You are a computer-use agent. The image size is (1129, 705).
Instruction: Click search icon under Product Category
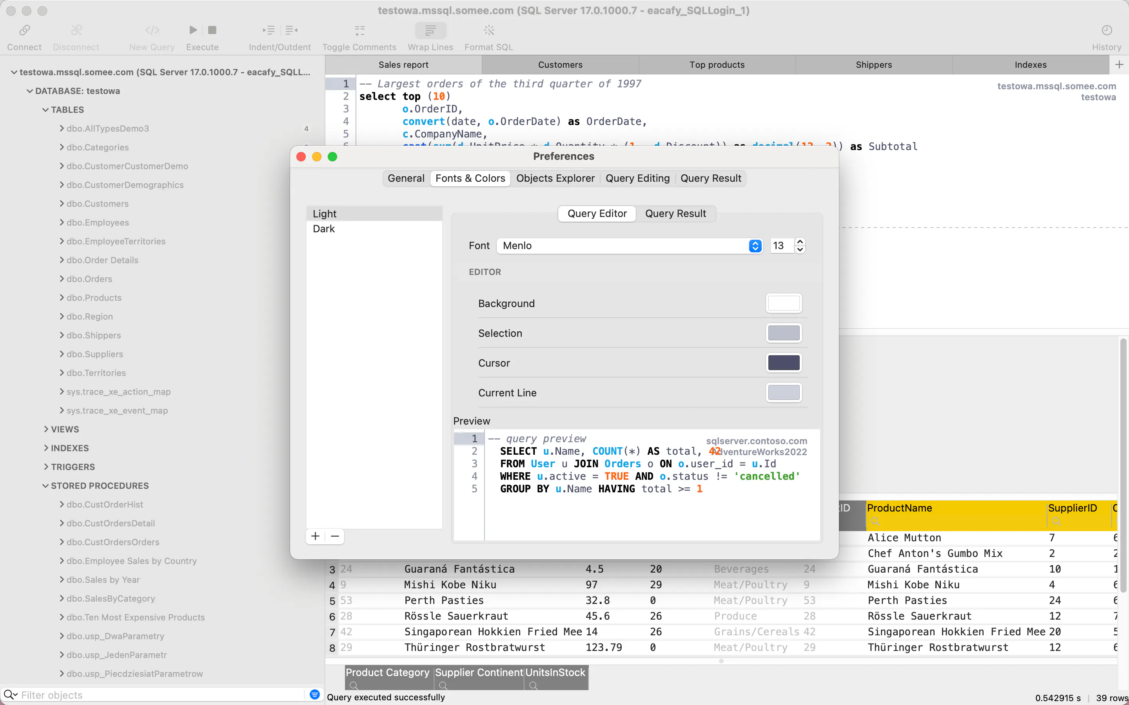coord(354,685)
